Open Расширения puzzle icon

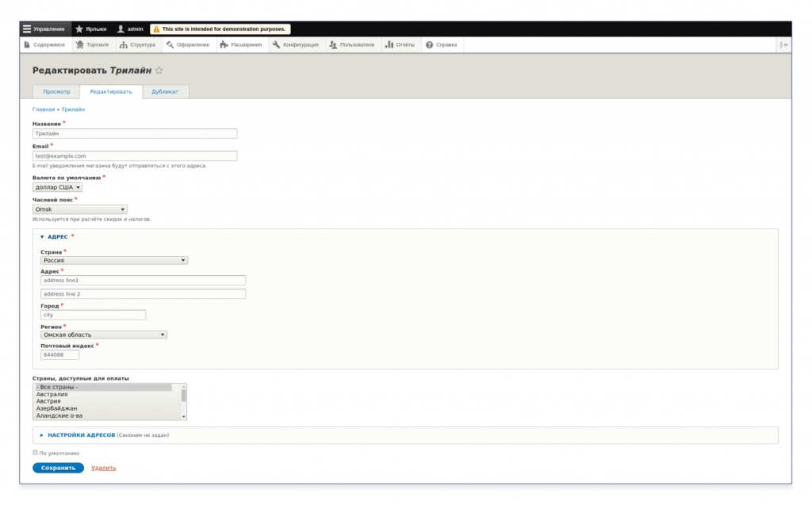click(224, 44)
